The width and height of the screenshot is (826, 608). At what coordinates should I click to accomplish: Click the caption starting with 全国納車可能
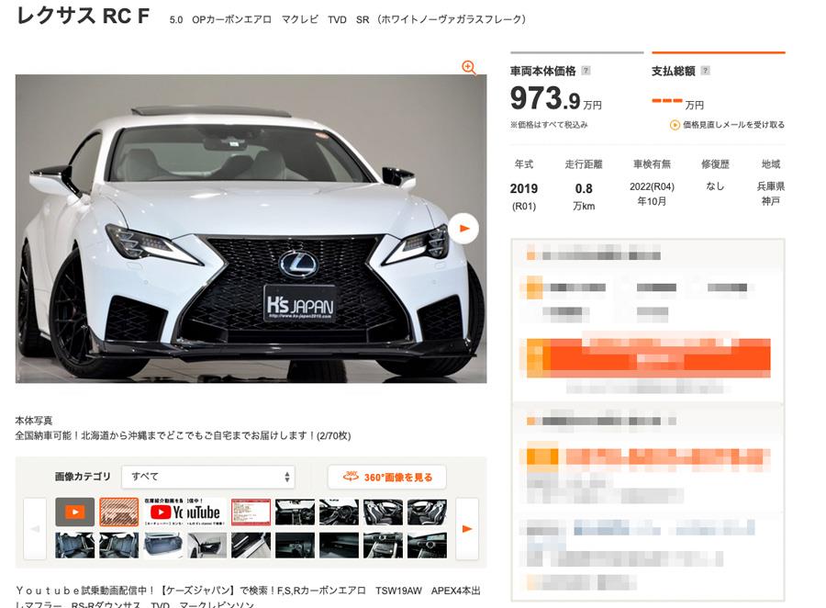click(x=183, y=435)
